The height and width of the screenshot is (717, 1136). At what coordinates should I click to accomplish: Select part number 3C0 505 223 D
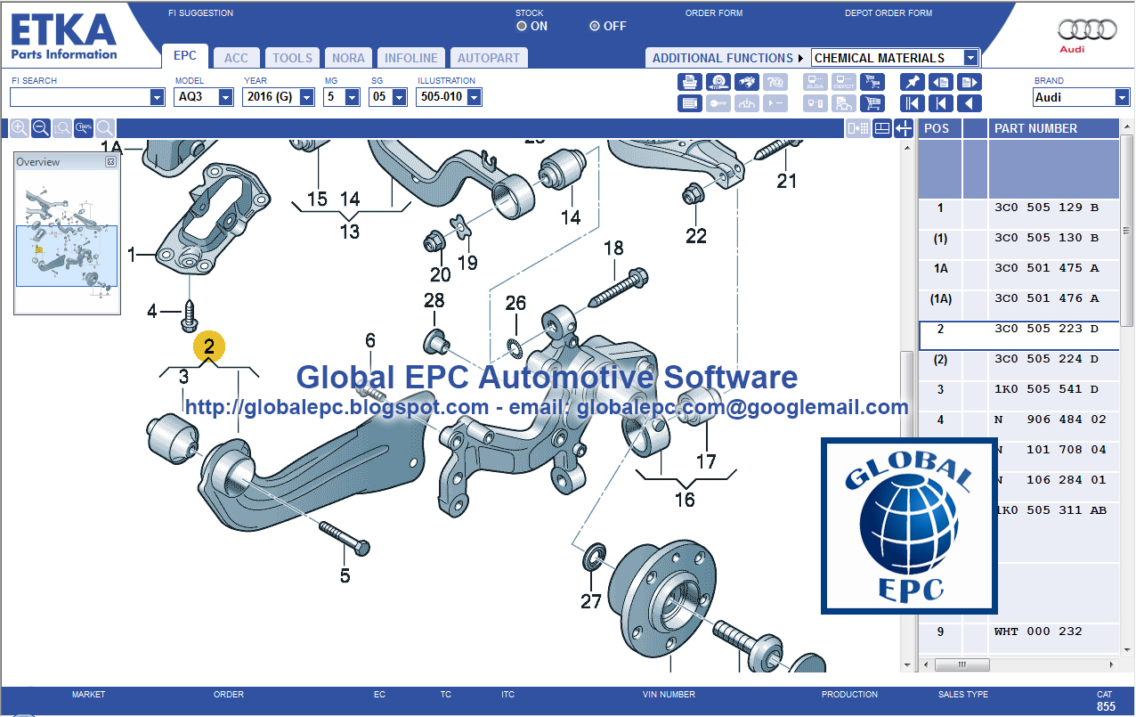[1046, 329]
